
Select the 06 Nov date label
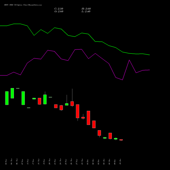pos(17,161)
